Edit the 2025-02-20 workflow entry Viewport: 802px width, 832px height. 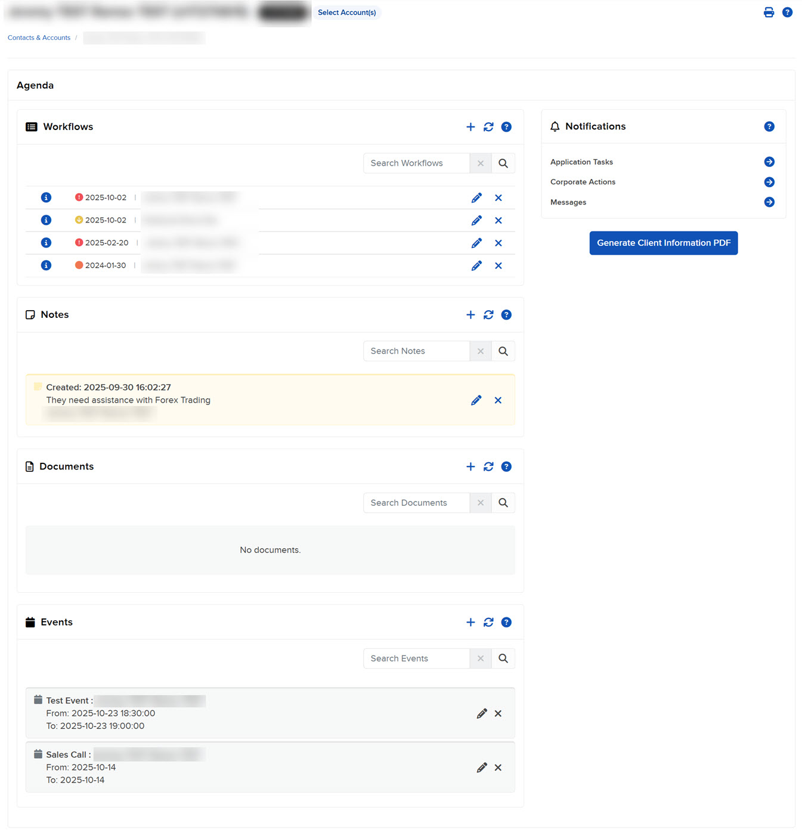tap(476, 243)
